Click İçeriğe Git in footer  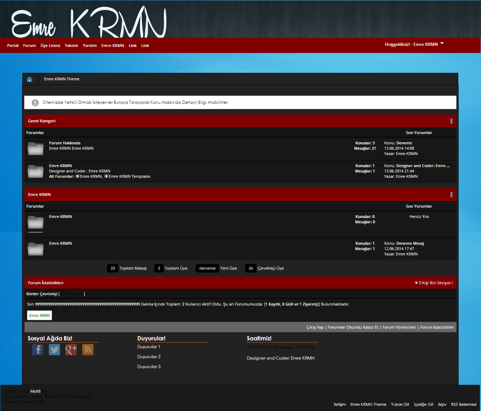tap(423, 405)
